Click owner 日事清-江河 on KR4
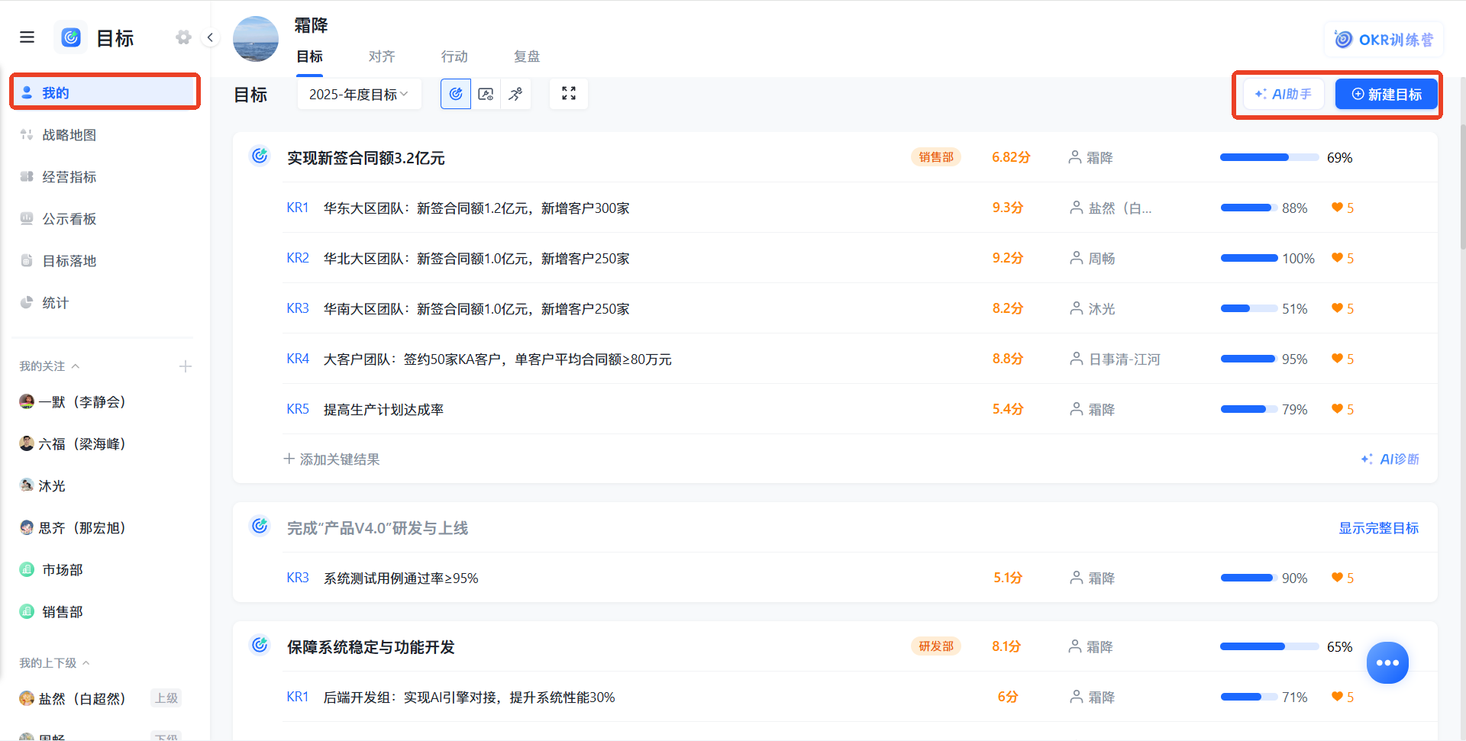 [1115, 359]
